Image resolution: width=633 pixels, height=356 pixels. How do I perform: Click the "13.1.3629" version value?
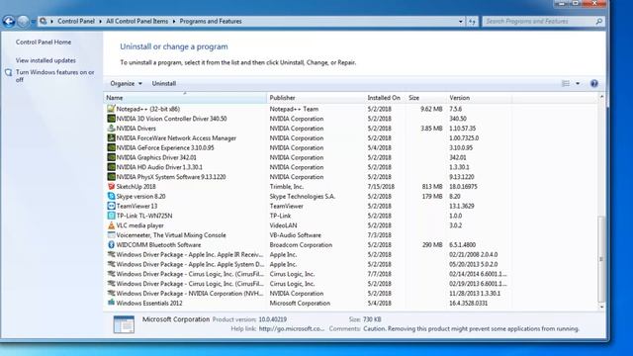click(x=462, y=206)
